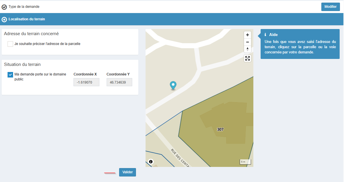Collapse the Localisation du terrain header
This screenshot has height=182, width=344.
click(27, 19)
